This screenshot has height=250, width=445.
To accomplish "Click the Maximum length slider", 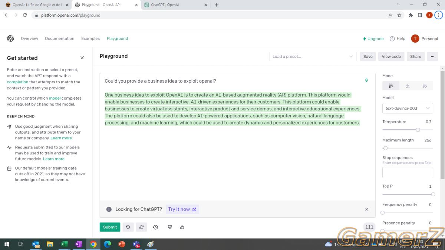I will [408, 148].
